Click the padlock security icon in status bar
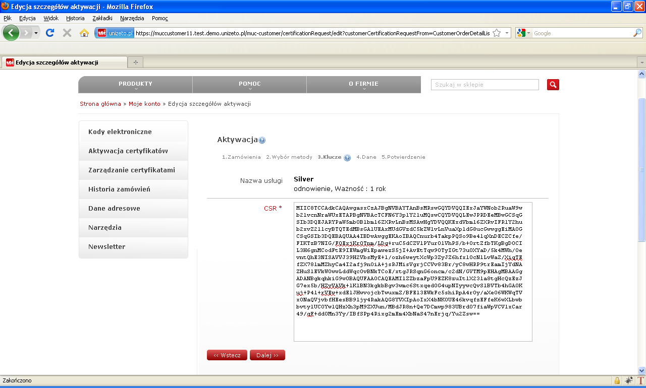646x388 pixels. pos(617,381)
